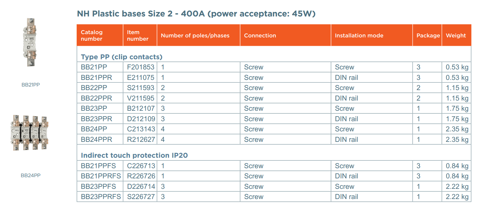
Task: Click the Weight column header
Action: (456, 35)
